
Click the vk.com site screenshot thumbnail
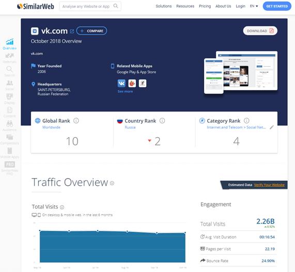pyautogui.click(x=241, y=72)
